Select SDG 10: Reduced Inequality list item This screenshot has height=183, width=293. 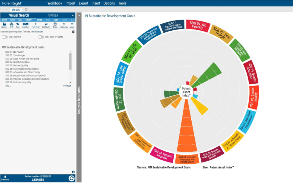pyautogui.click(x=18, y=82)
